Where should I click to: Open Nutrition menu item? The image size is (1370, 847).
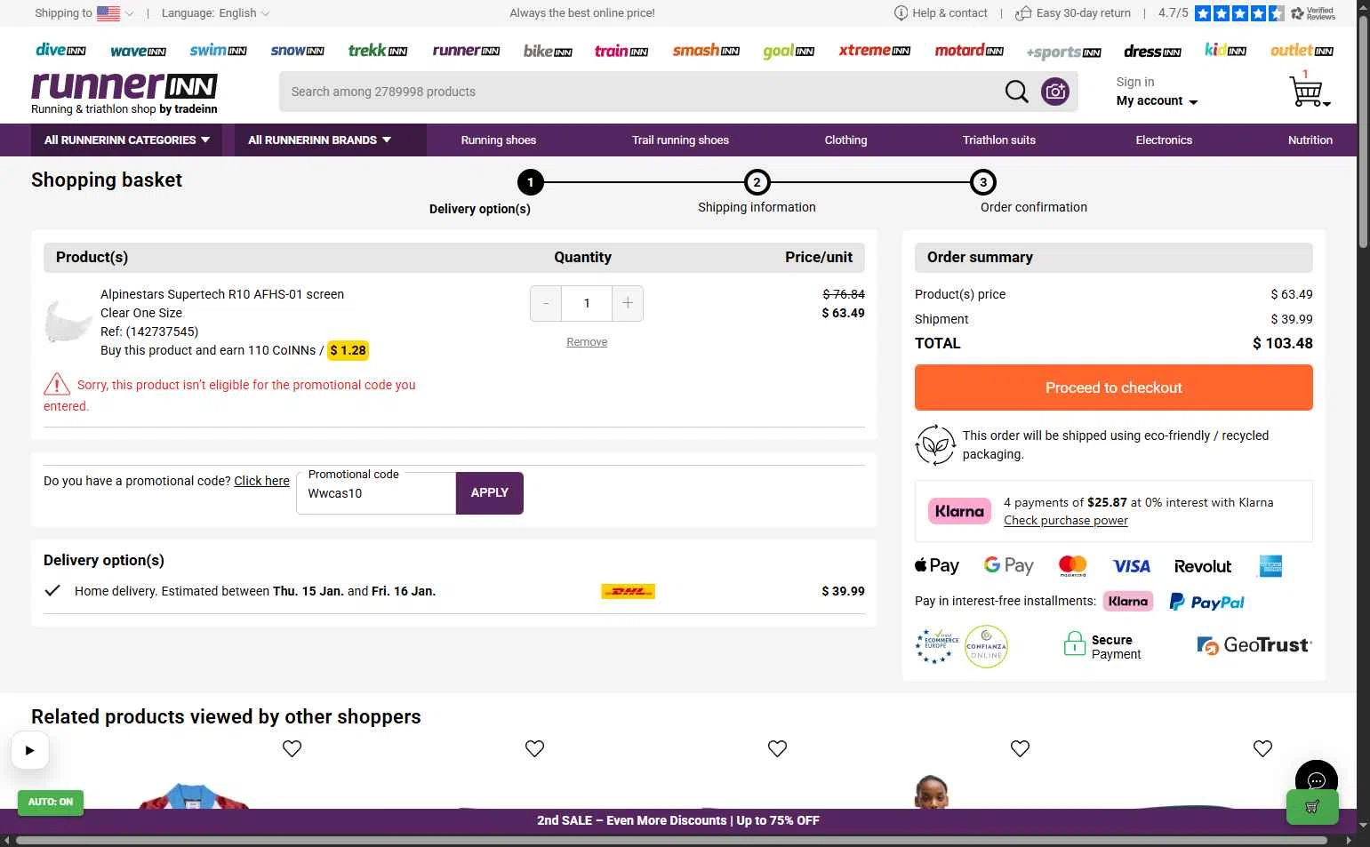pos(1310,140)
